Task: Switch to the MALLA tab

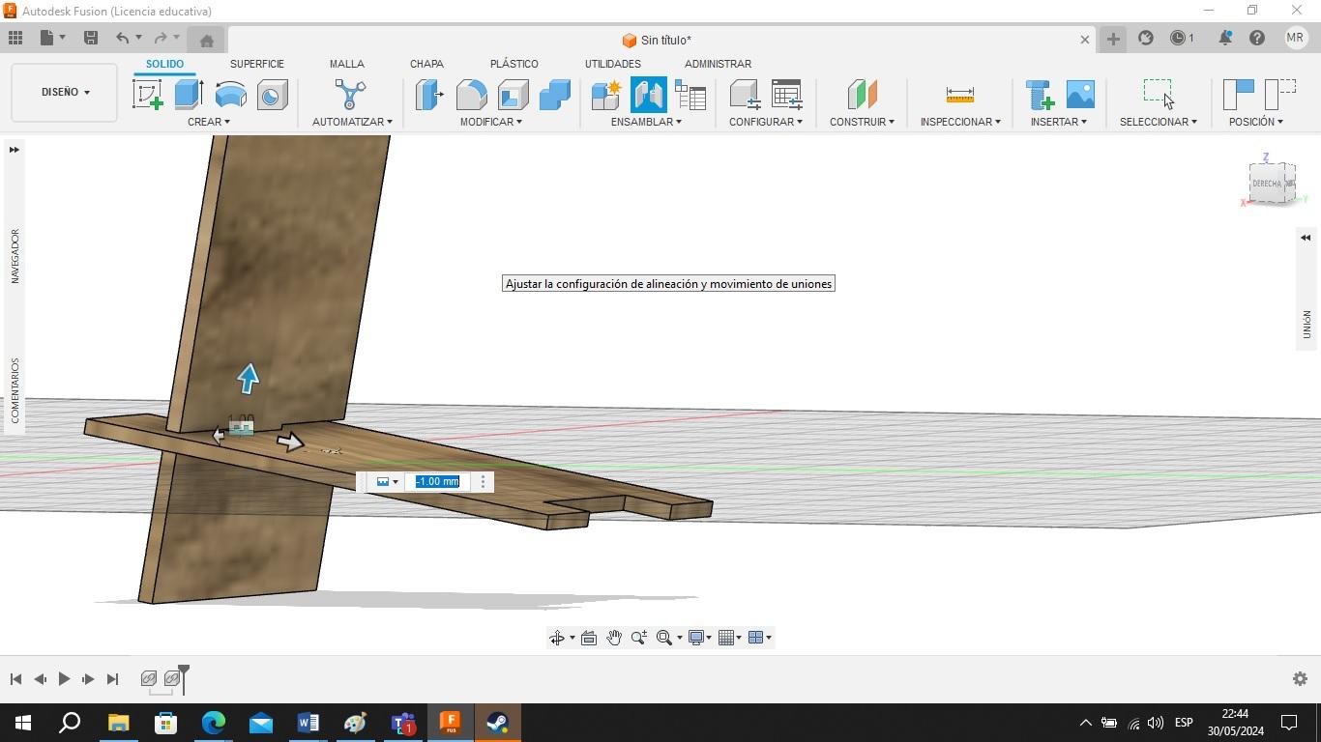Action: point(346,64)
